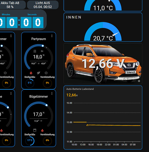Click the INNEN heading text
The image size is (149, 152).
(x=74, y=17)
